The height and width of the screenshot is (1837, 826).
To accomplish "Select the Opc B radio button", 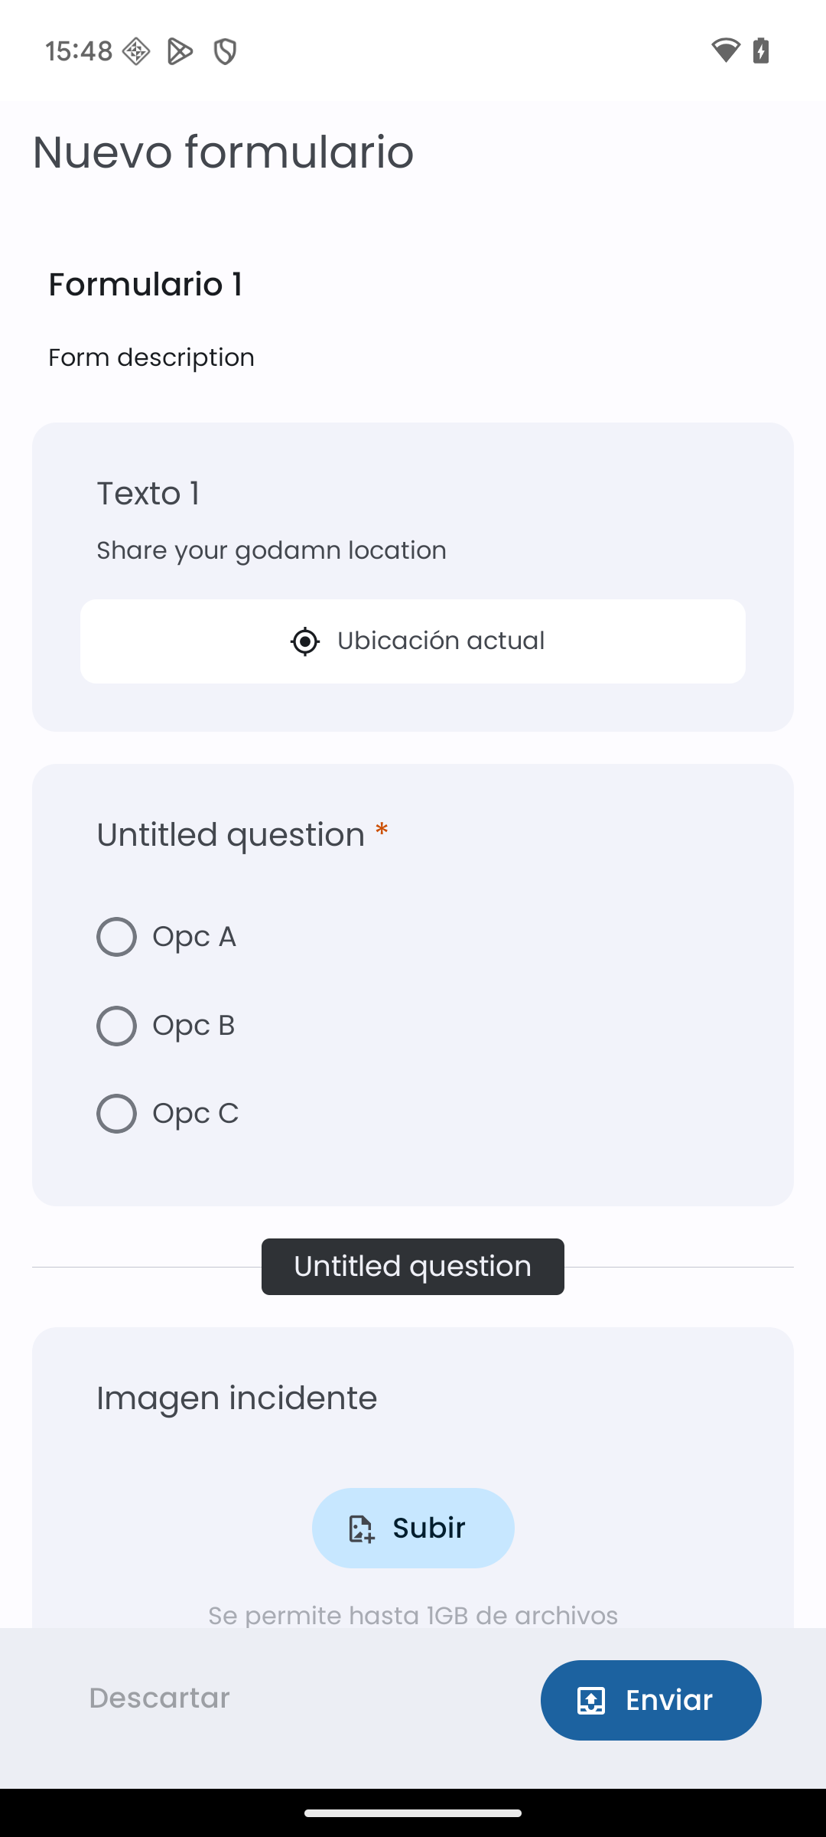I will tap(116, 1026).
